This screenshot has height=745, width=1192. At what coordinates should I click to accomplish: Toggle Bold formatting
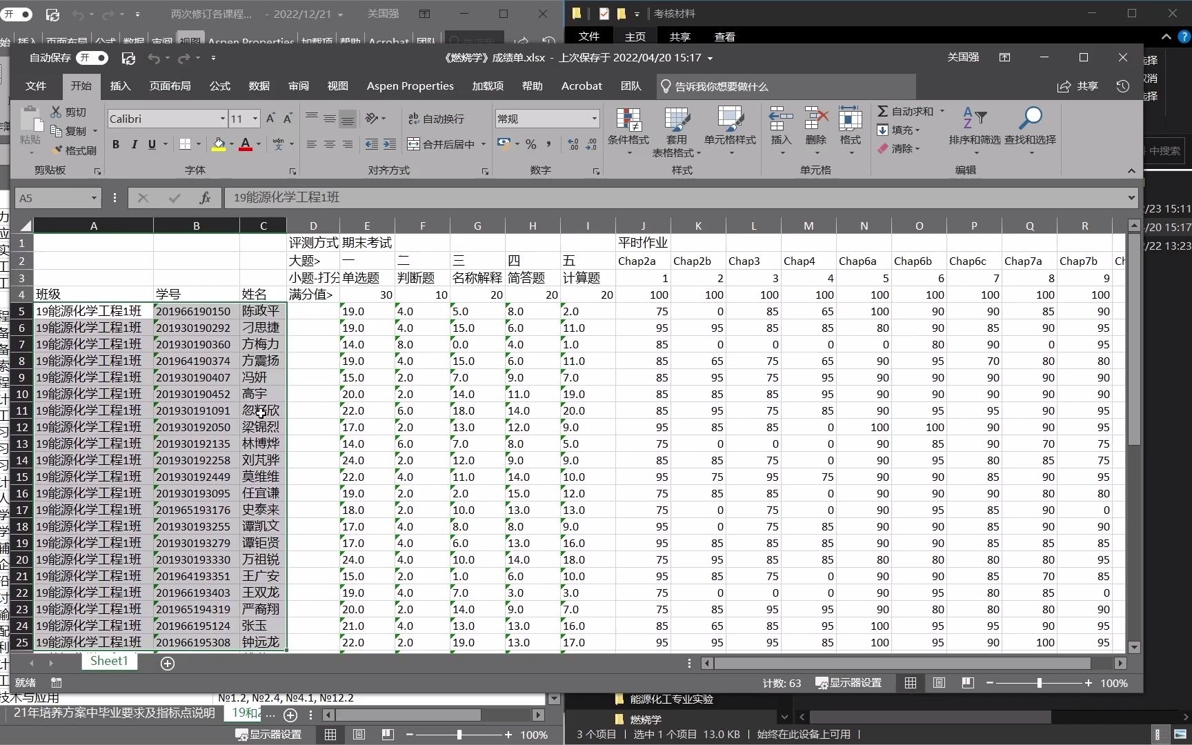pos(116,144)
